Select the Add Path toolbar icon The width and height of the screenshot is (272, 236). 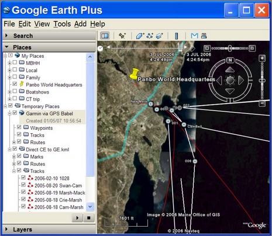pos(150,36)
